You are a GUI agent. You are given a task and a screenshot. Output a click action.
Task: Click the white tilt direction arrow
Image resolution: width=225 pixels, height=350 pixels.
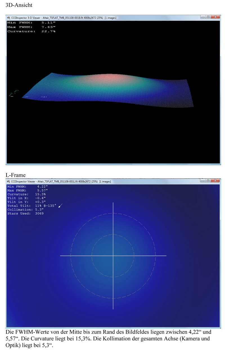pos(61,206)
